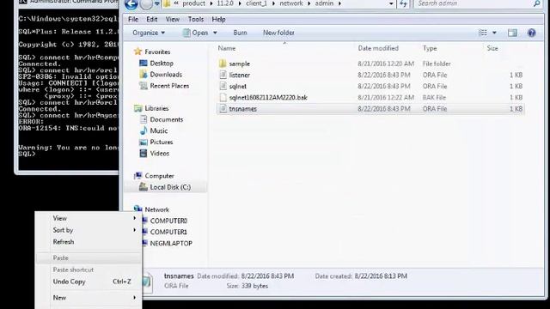This screenshot has height=309, width=550.
Task: Sort by the Size column header
Action: pos(492,48)
